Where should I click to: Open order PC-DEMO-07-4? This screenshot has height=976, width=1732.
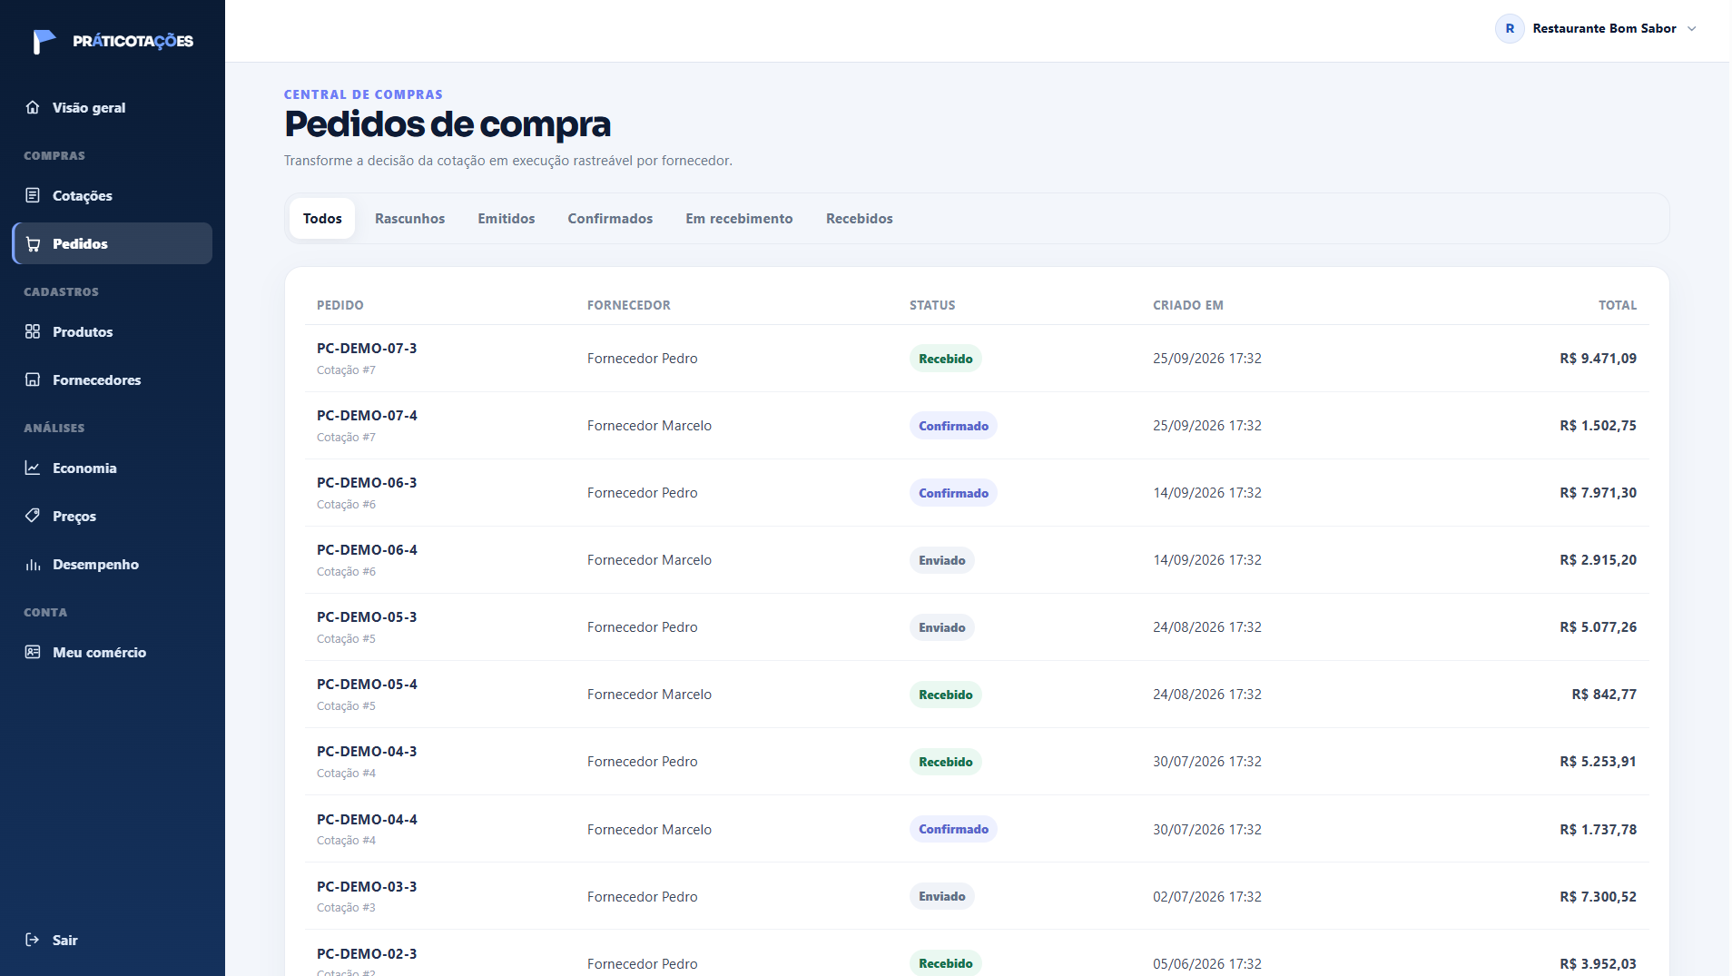click(367, 416)
